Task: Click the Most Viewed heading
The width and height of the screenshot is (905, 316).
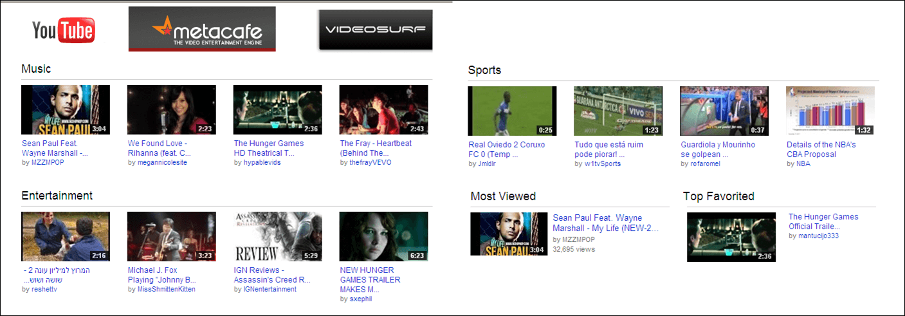Action: pyautogui.click(x=503, y=196)
